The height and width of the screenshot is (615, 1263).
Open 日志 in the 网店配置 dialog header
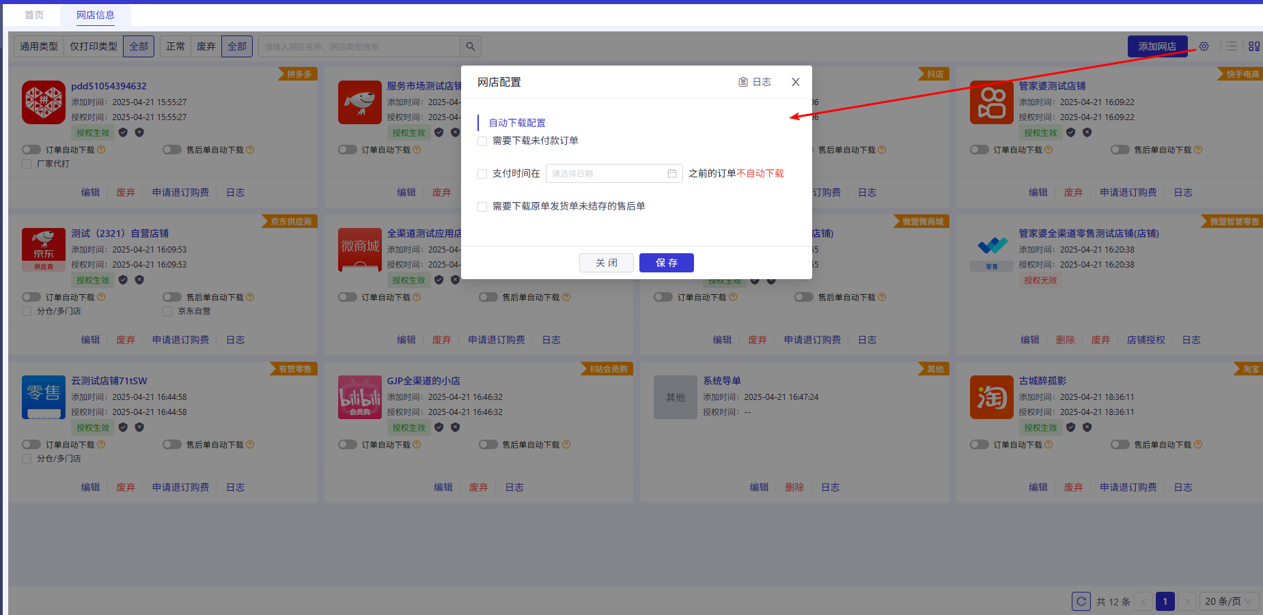coord(755,82)
